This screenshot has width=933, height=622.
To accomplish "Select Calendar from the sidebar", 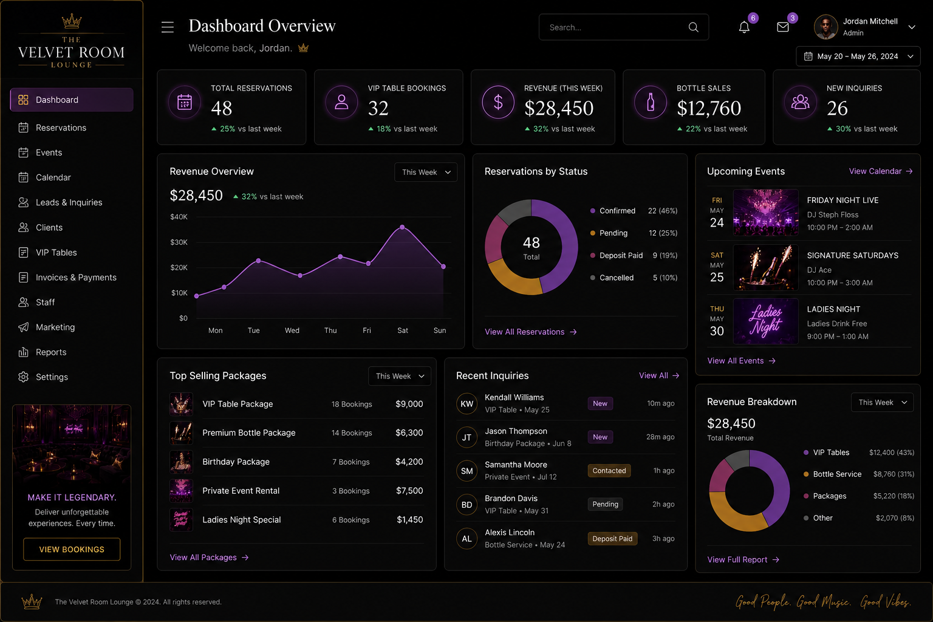I will [x=72, y=177].
